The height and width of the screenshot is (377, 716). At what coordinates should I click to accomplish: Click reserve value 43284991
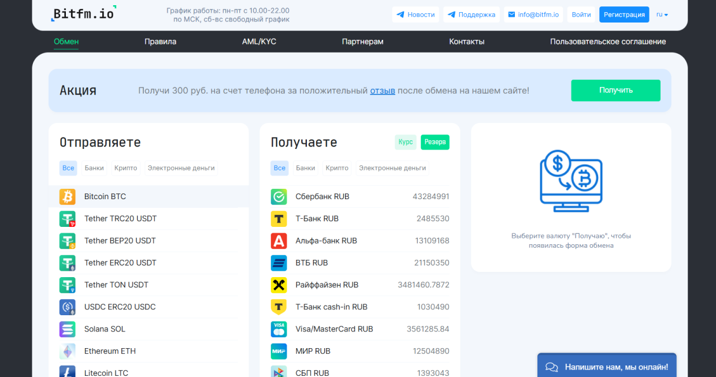431,197
